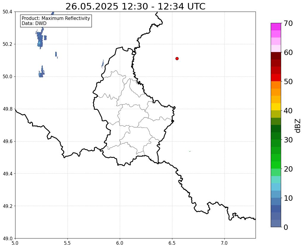304x248 pixels.
Task: Click the latitude tick label 50.4
Action: (x=7, y=12)
